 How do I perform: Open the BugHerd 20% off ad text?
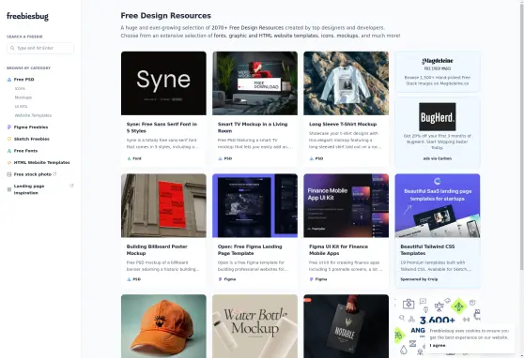pyautogui.click(x=438, y=142)
